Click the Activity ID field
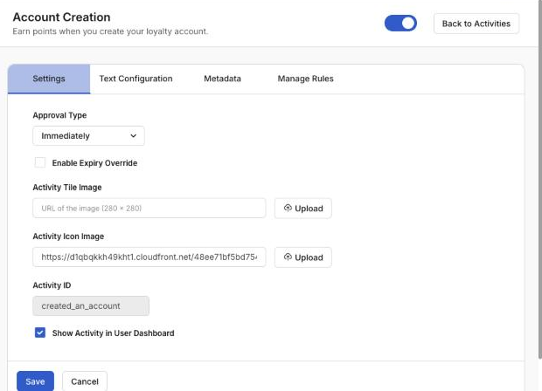 pos(91,305)
